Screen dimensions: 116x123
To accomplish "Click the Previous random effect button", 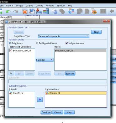I will point(19,32).
